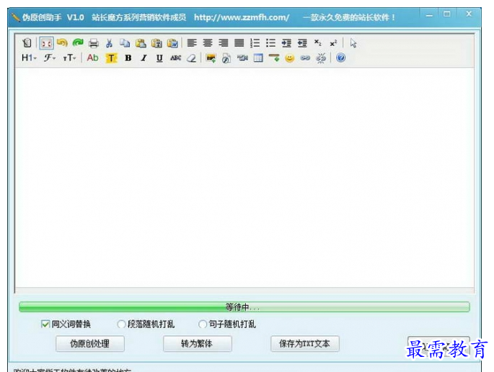The width and height of the screenshot is (494, 372).
Task: Open the blue help about icon
Action: click(340, 58)
